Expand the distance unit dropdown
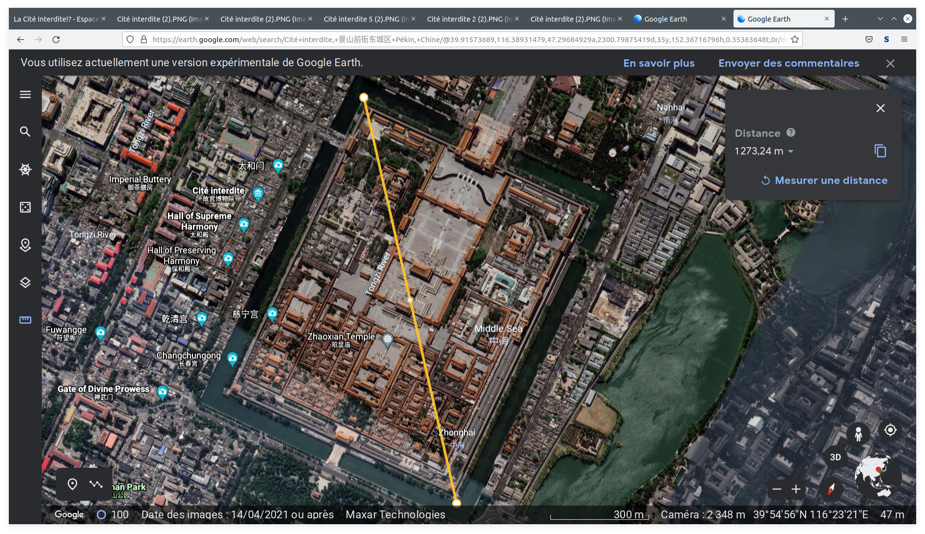925x534 pixels. (x=790, y=152)
